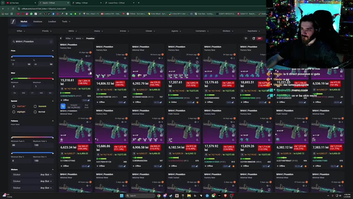Screen dimensions: 353x199
Task: Adjust the Fade percentage slider
Action: click(x=32, y=137)
